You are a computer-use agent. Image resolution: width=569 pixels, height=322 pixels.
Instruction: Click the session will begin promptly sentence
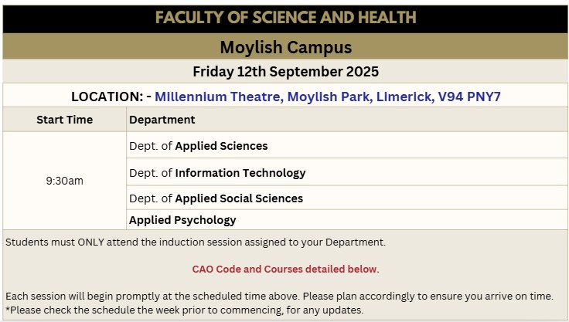[279, 297]
